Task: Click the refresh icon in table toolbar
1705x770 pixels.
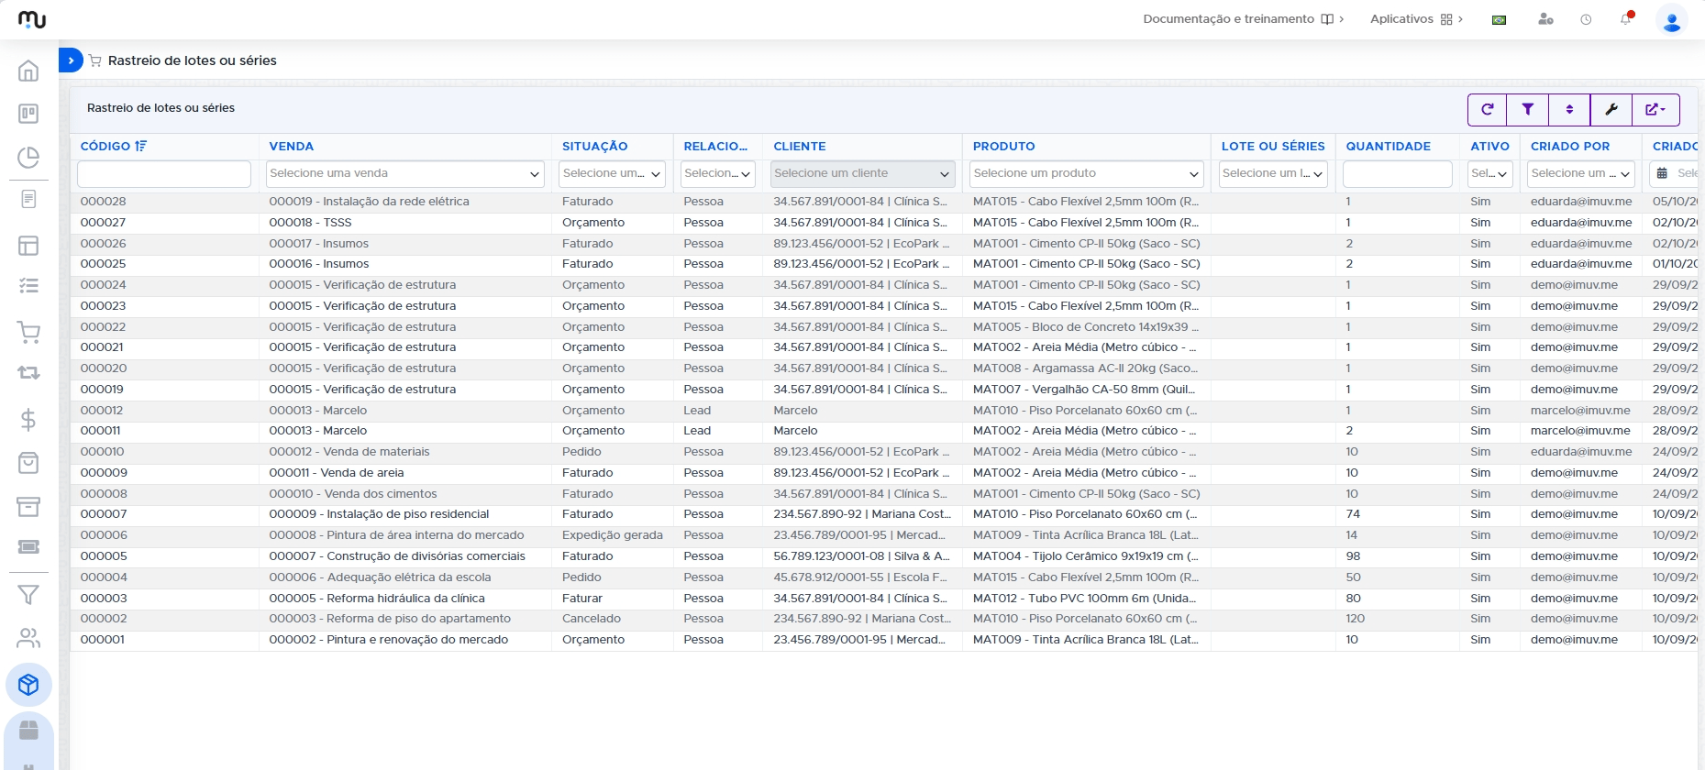Action: 1488,110
